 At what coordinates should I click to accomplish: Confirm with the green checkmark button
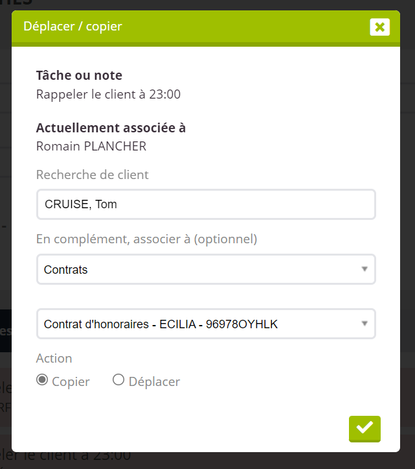(x=365, y=428)
